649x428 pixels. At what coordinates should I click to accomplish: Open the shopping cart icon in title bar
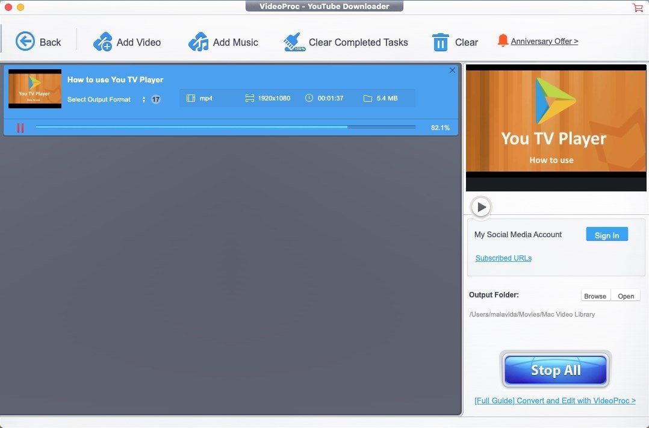[638, 7]
